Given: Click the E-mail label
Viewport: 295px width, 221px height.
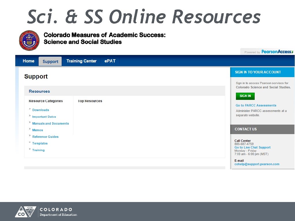Looking at the screenshot, I should pos(239,161).
